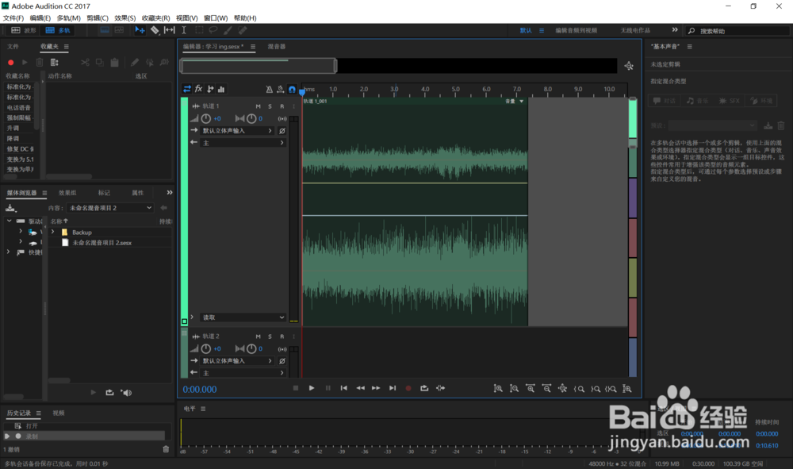Mute track 1 with M button
Screen dimensions: 793x469
pos(259,106)
